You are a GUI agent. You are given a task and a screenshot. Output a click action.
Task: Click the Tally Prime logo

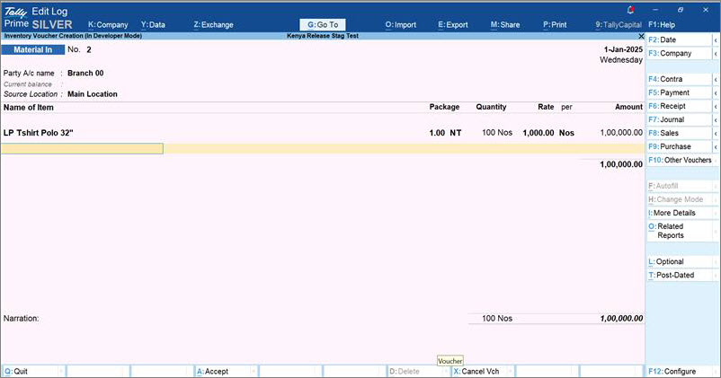[16, 17]
